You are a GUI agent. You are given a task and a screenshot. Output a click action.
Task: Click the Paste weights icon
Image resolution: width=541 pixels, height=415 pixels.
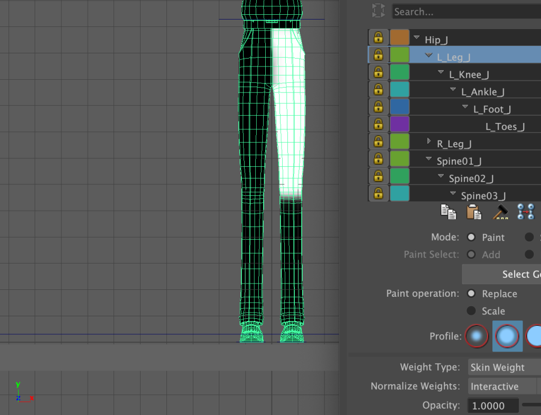pyautogui.click(x=474, y=212)
